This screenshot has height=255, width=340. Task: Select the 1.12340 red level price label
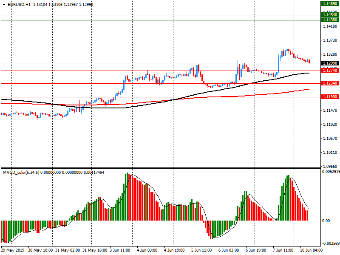pyautogui.click(x=330, y=83)
